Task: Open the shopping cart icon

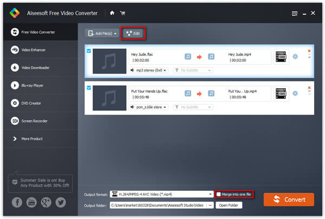Action: click(x=123, y=13)
